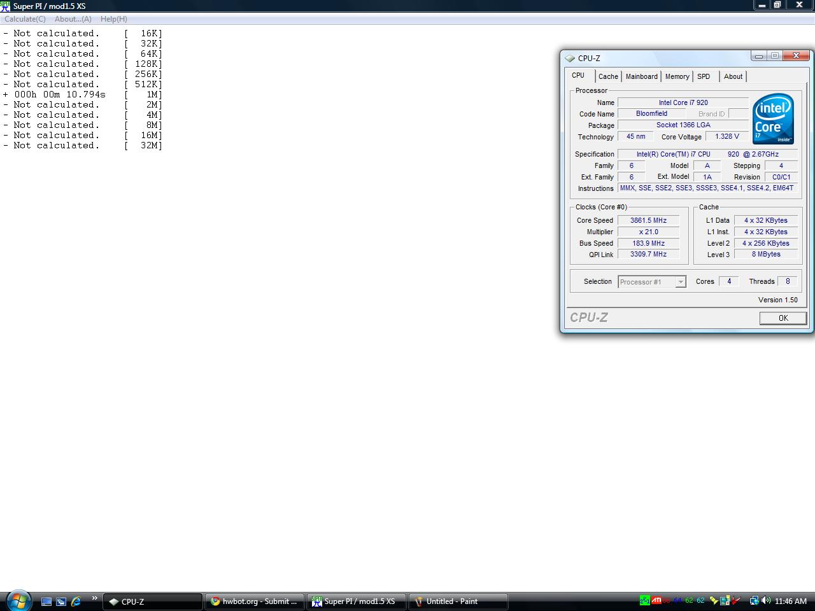Minimize the Super PI window
Image resolution: width=815 pixels, height=611 pixels.
[x=762, y=5]
